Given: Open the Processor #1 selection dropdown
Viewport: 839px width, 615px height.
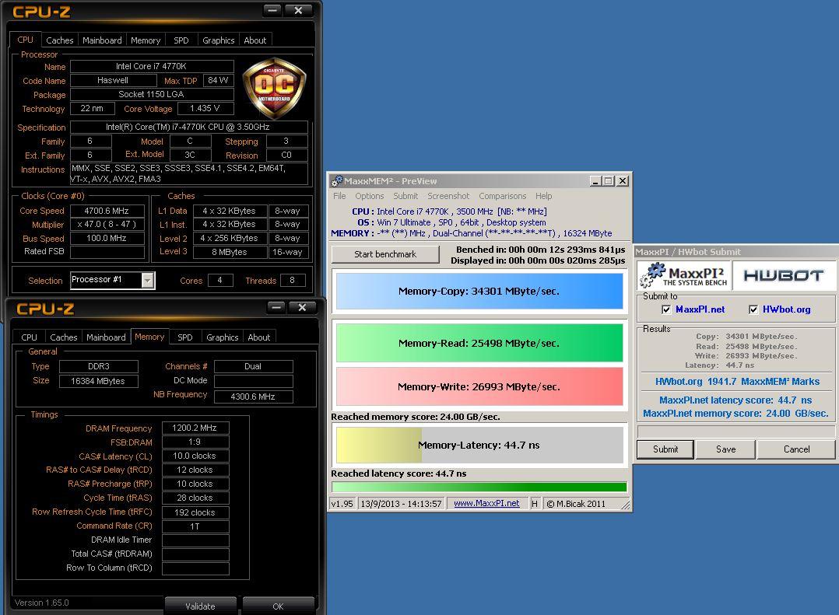Looking at the screenshot, I should [x=148, y=280].
